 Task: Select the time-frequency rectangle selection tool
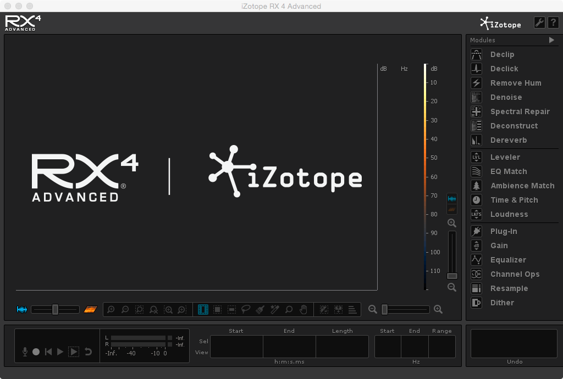pyautogui.click(x=218, y=309)
